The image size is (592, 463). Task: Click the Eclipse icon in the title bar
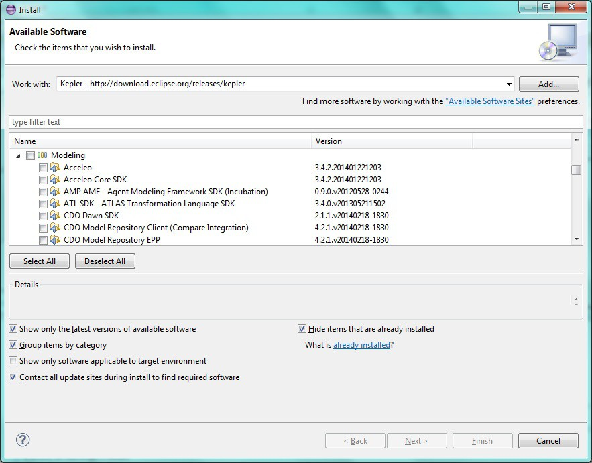[11, 9]
